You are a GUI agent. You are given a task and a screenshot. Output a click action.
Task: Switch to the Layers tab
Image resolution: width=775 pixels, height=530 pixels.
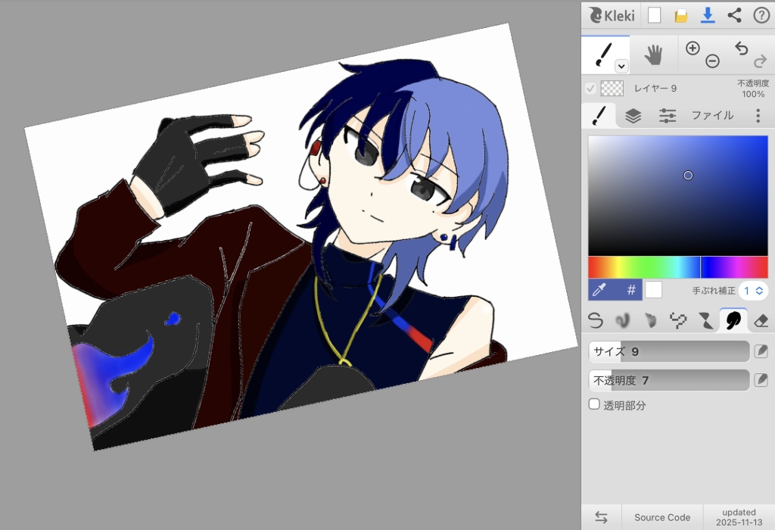pos(633,115)
